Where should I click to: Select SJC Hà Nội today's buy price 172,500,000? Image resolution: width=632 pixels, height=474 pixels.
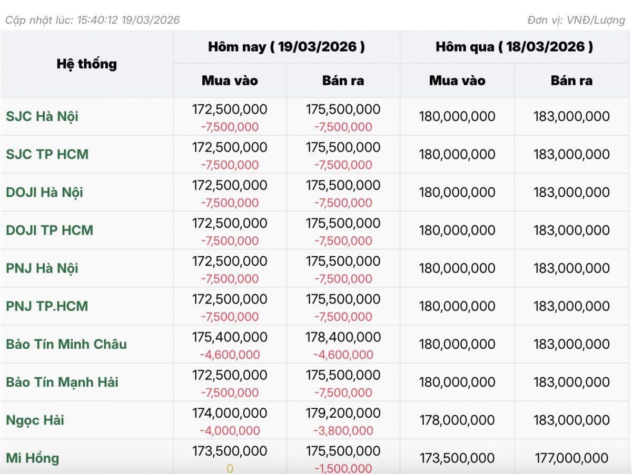(230, 109)
